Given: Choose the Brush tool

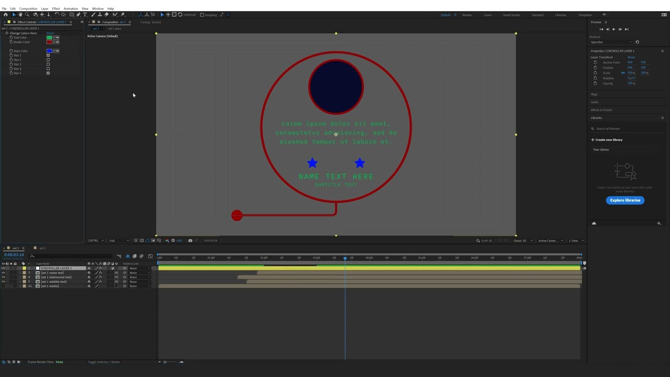Looking at the screenshot, I should (93, 15).
